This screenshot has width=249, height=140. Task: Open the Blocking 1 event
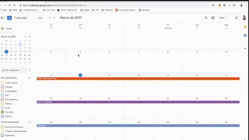click(x=138, y=126)
